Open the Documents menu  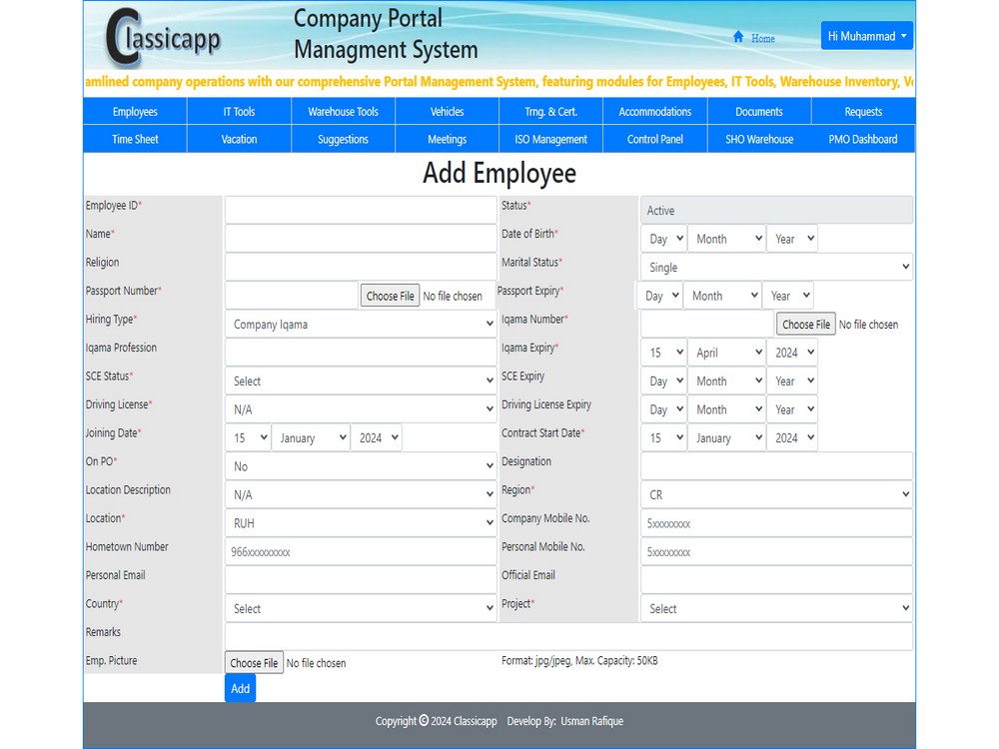click(x=759, y=112)
